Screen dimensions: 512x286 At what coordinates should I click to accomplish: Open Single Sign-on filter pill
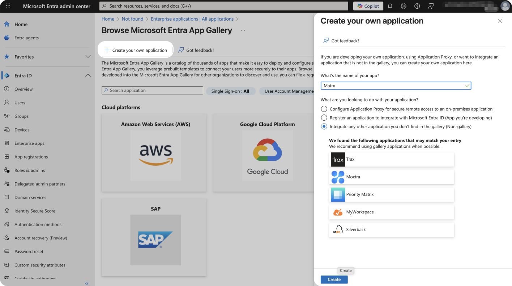230,91
